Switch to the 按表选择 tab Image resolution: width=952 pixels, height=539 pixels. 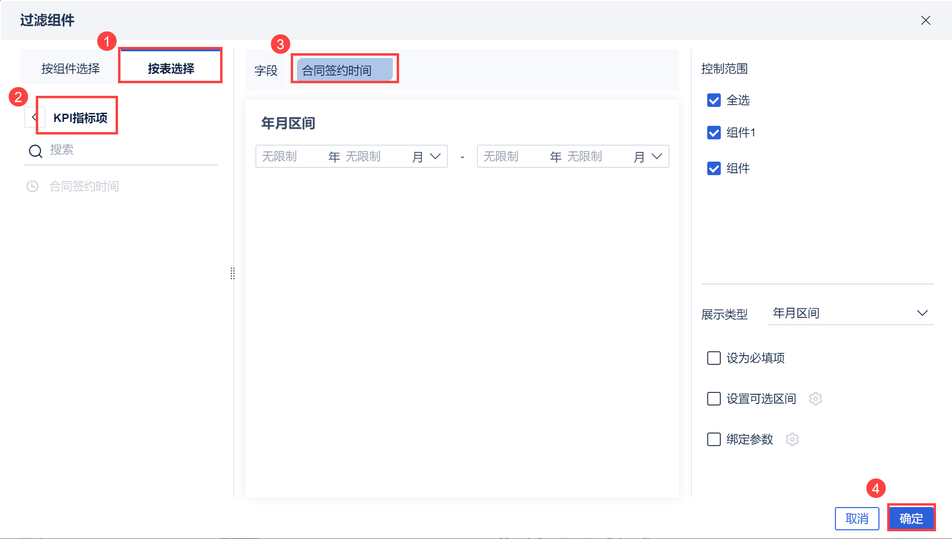[171, 69]
